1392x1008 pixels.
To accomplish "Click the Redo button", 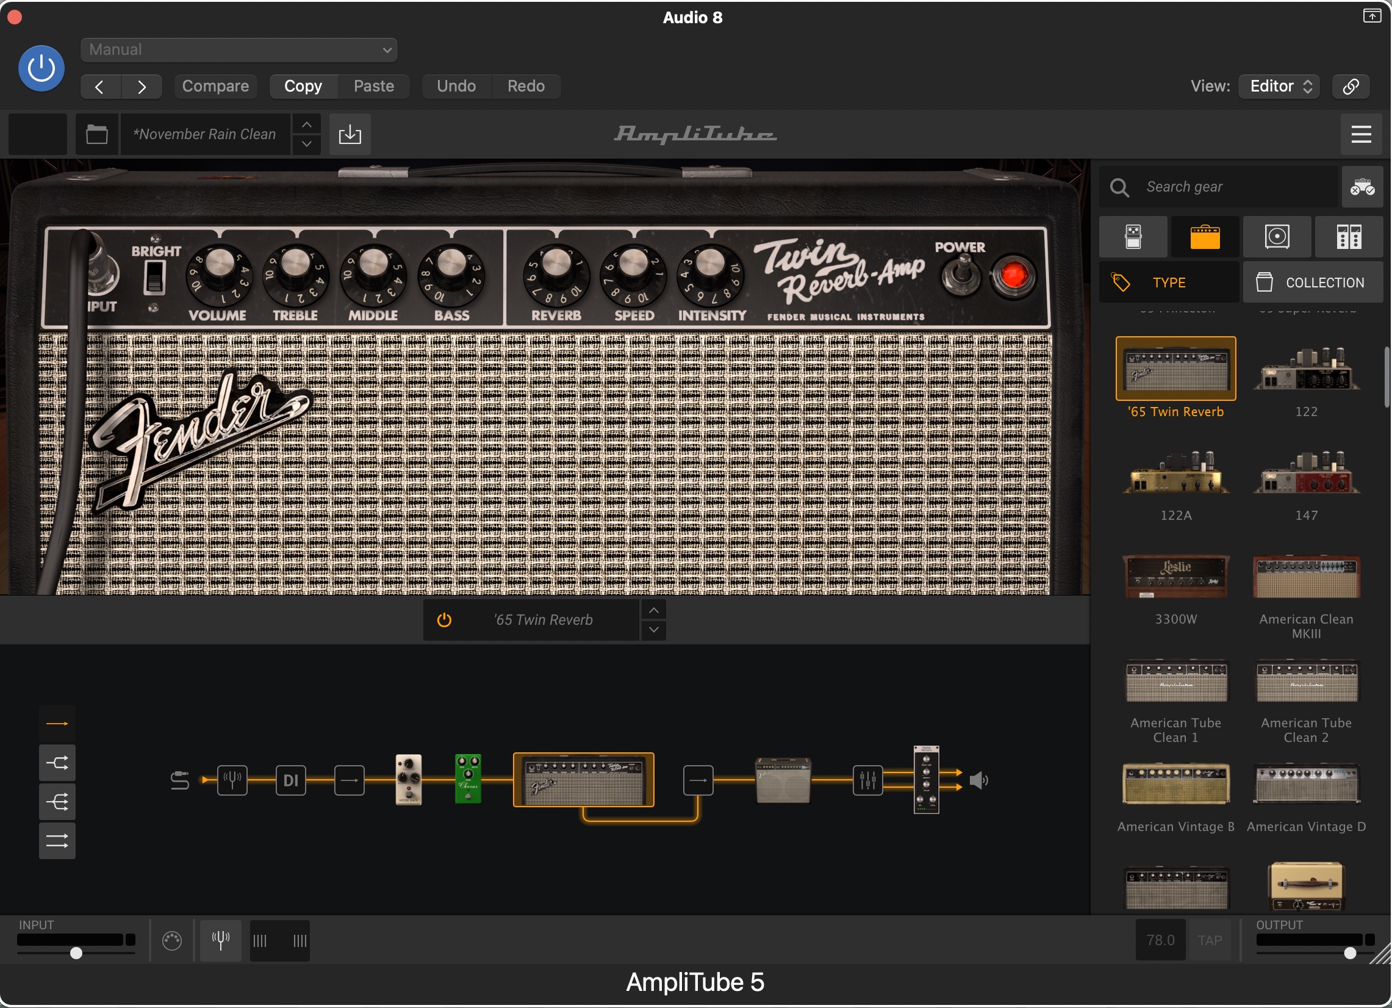I will (526, 87).
